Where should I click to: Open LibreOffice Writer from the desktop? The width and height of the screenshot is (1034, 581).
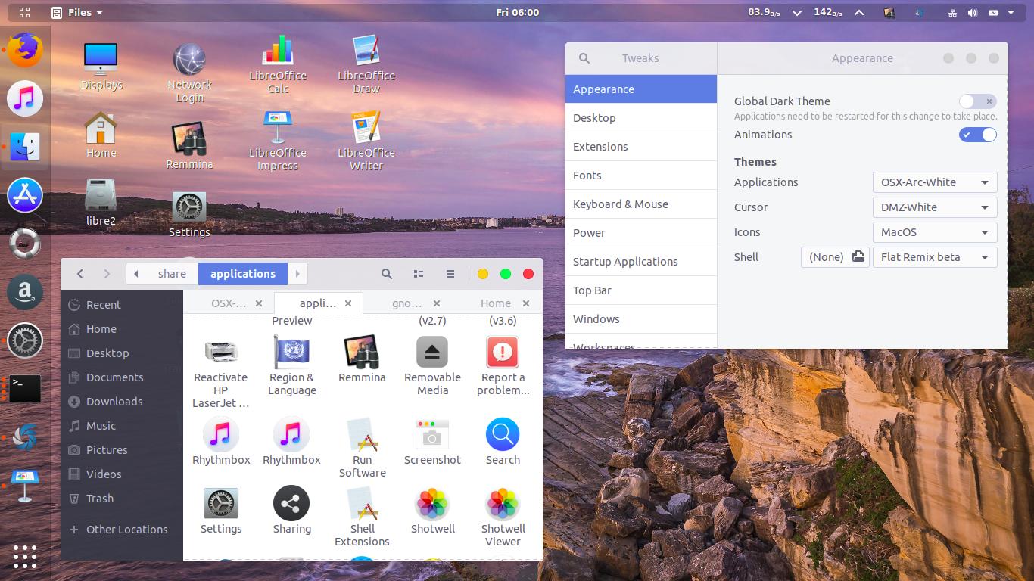[x=366, y=130]
